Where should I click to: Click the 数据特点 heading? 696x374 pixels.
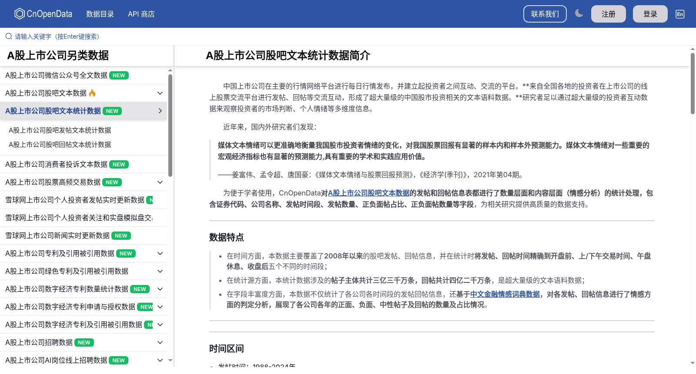(x=227, y=237)
